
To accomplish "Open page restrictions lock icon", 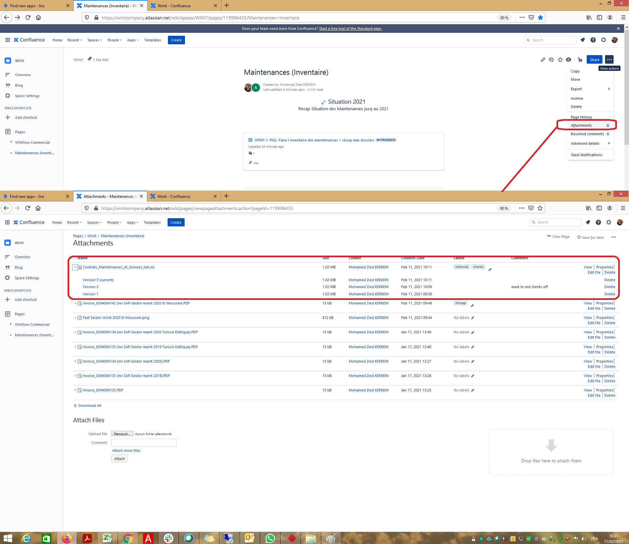I will click(580, 60).
